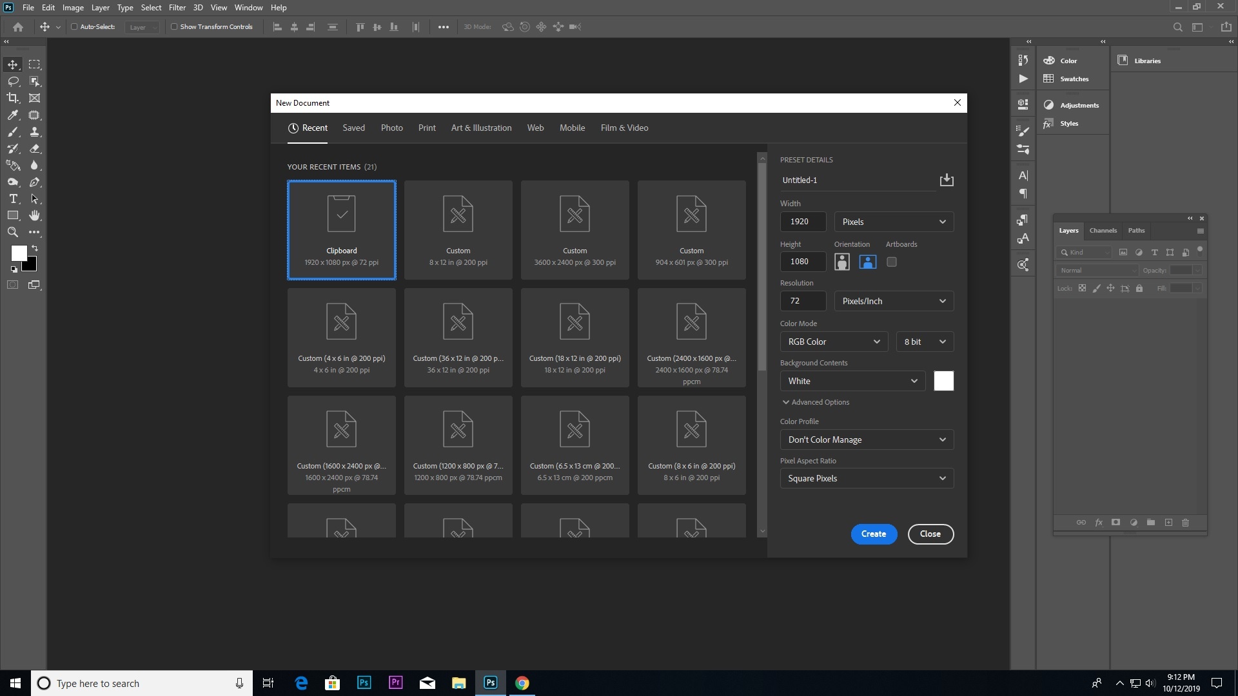Select the Hand tool
Image resolution: width=1238 pixels, height=696 pixels.
click(34, 215)
